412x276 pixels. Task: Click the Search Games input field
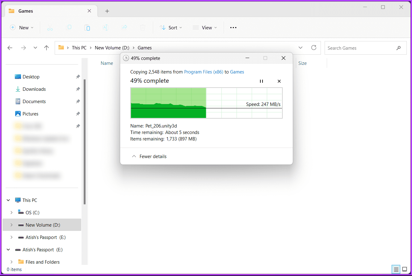(360, 48)
